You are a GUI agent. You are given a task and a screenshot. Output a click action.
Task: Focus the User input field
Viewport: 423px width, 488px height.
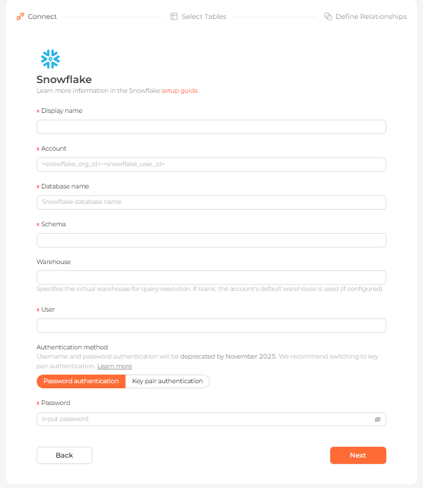click(x=211, y=325)
